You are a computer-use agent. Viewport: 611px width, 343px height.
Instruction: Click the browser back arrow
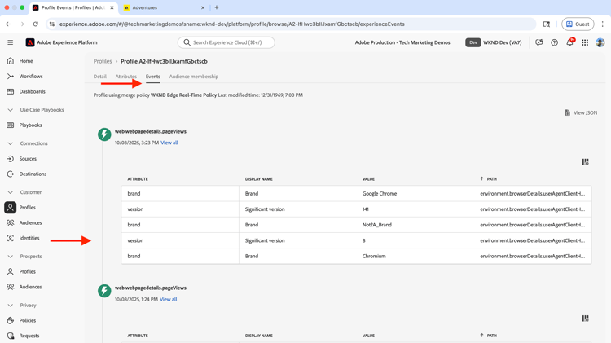coord(8,24)
